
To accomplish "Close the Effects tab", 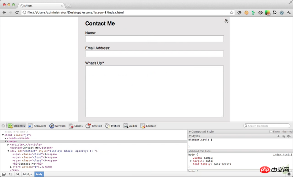I will 62,6.
